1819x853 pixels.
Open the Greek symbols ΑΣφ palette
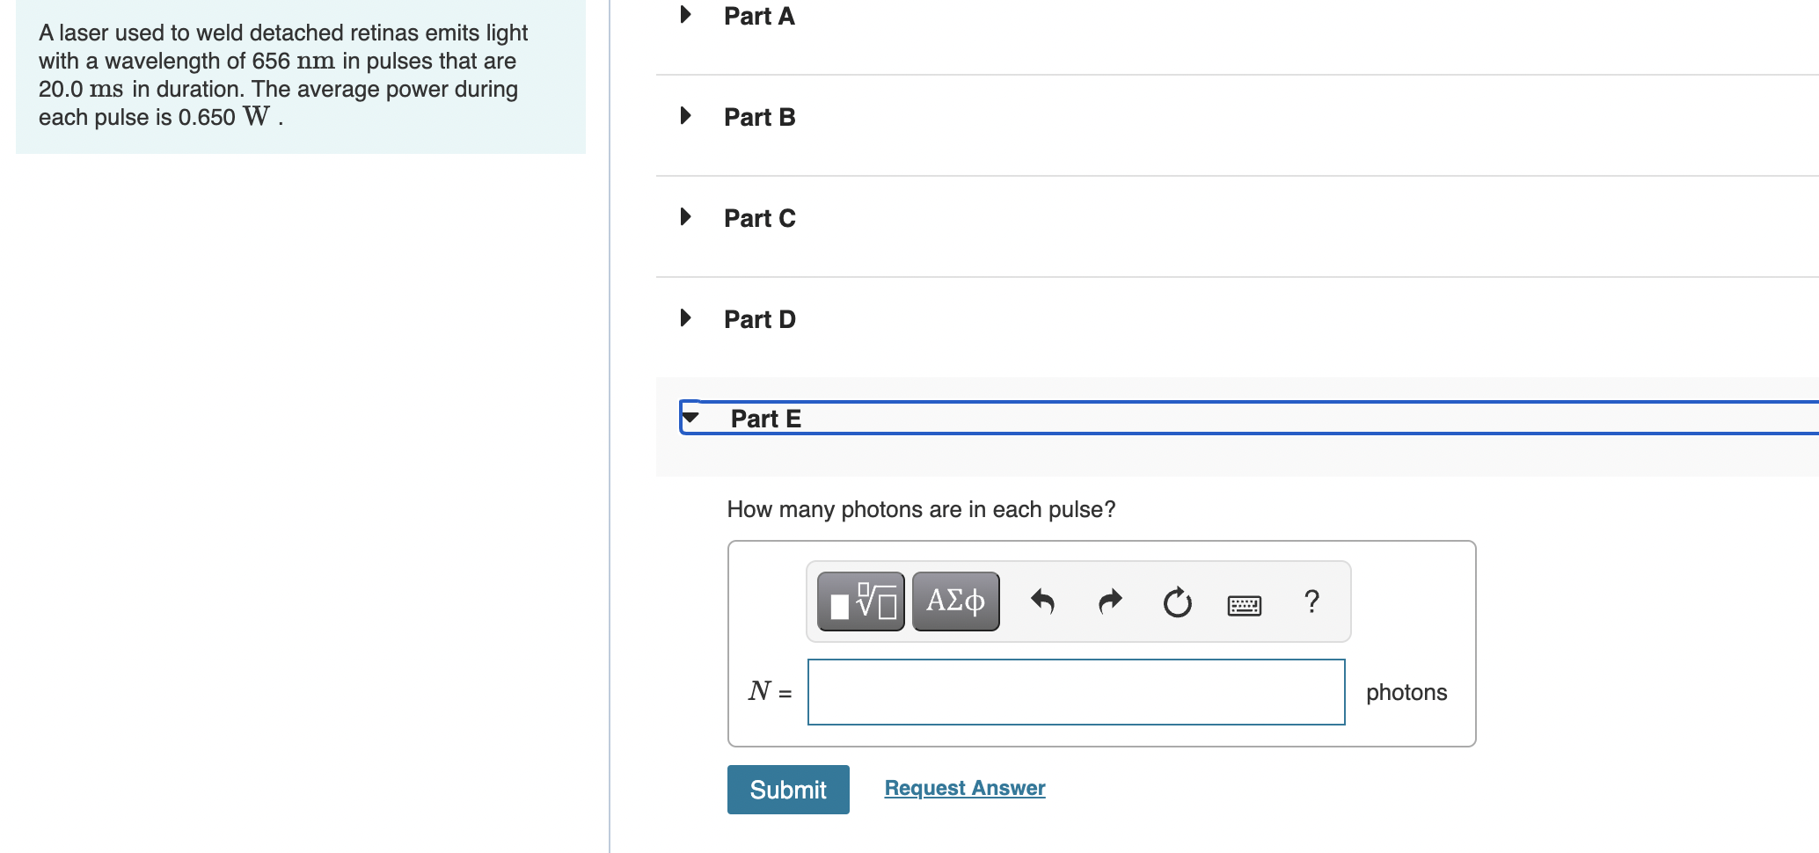click(x=955, y=601)
